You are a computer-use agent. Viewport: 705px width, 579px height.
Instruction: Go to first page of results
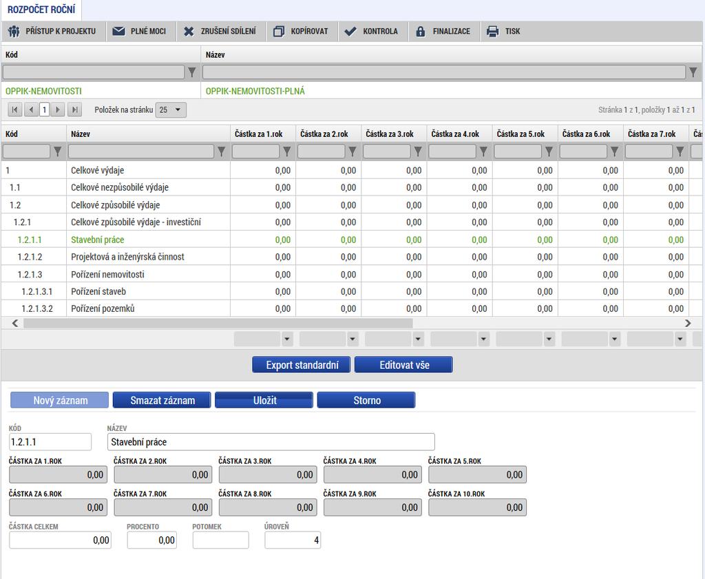click(x=15, y=109)
